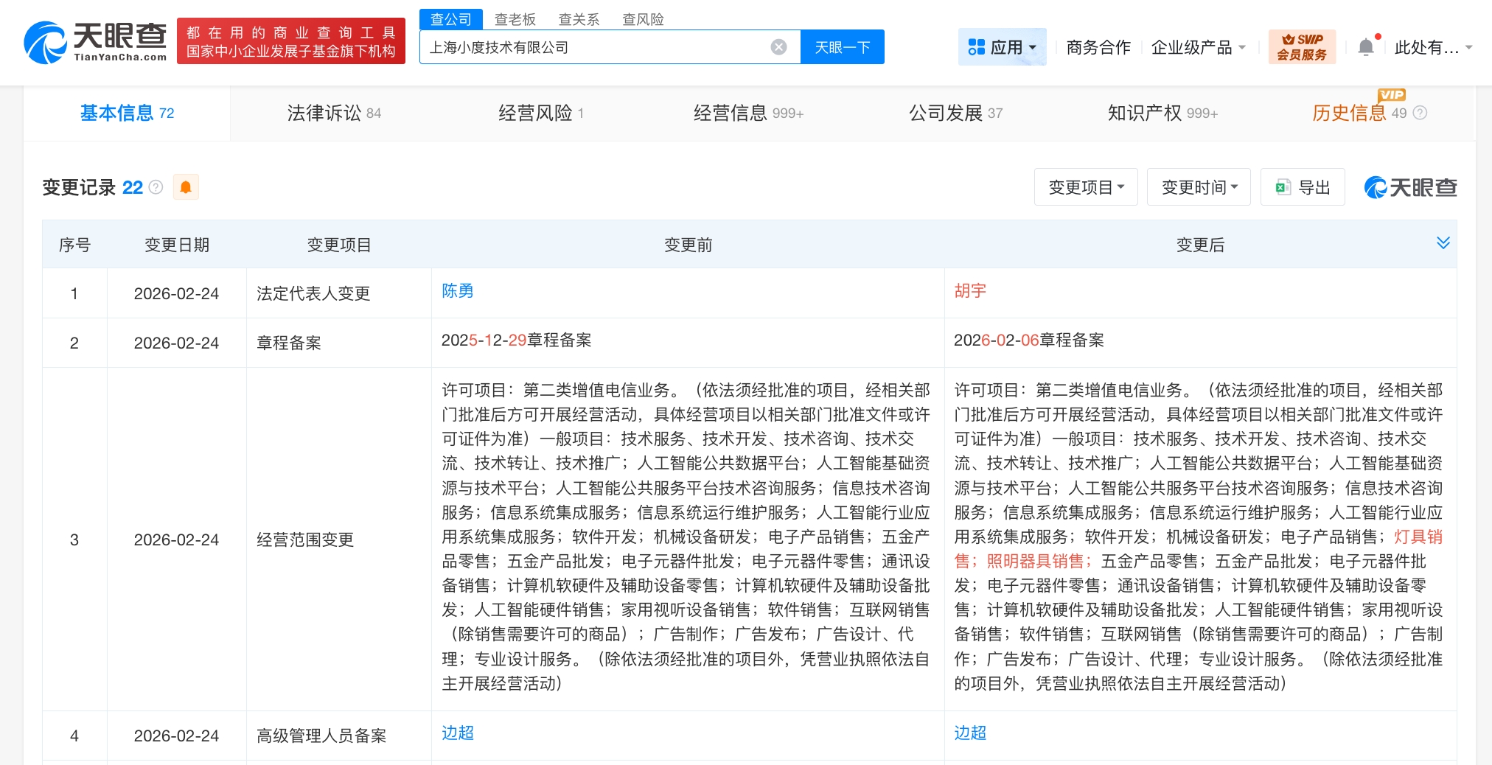Select the 查老板 search mode tab
The width and height of the screenshot is (1492, 765).
tap(515, 19)
